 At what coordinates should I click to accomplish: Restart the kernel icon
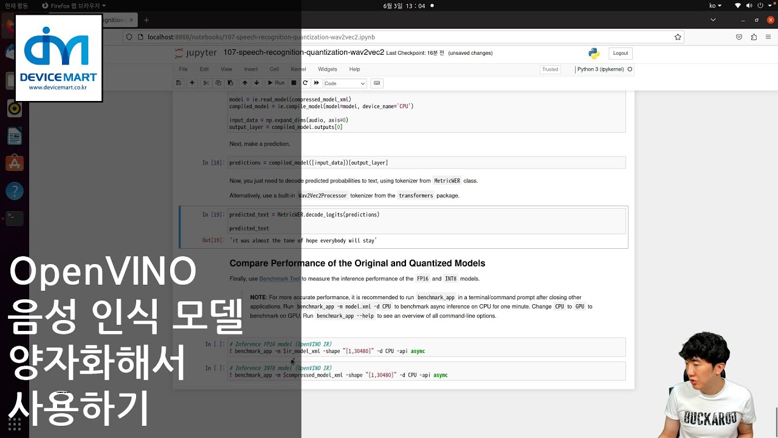305,83
